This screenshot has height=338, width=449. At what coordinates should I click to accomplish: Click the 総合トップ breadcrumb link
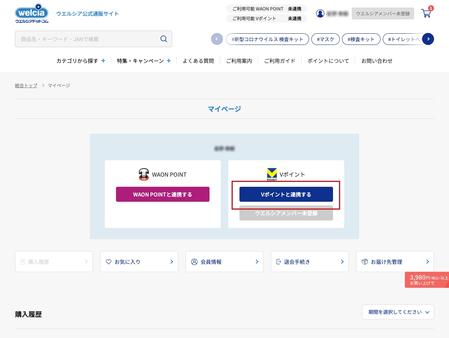coord(26,85)
